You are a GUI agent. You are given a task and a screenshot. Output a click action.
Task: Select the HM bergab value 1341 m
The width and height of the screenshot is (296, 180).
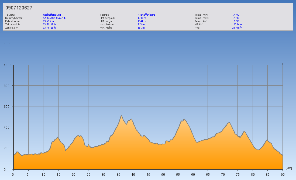[142, 21]
